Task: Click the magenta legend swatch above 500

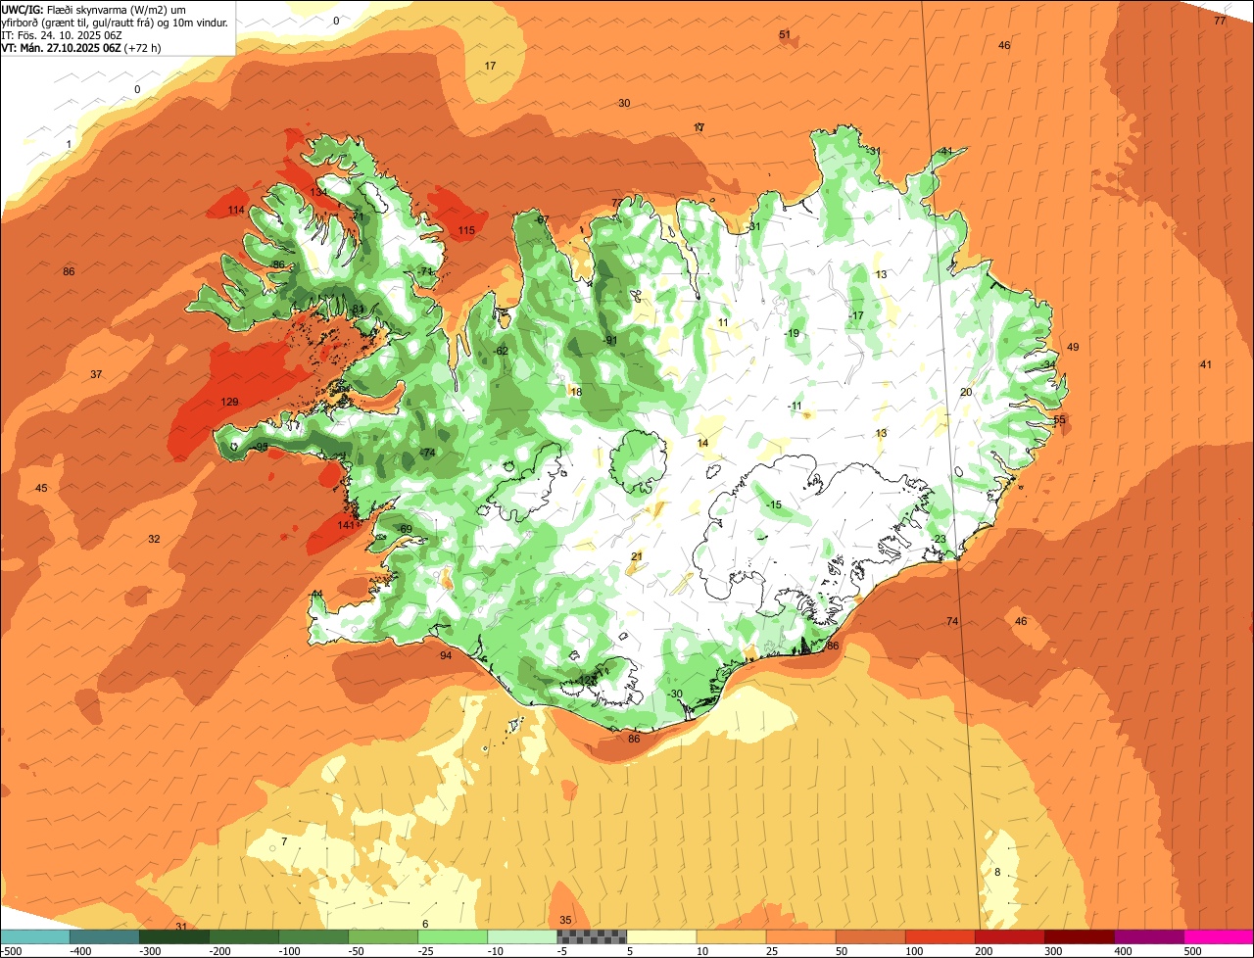Action: pos(1219,936)
